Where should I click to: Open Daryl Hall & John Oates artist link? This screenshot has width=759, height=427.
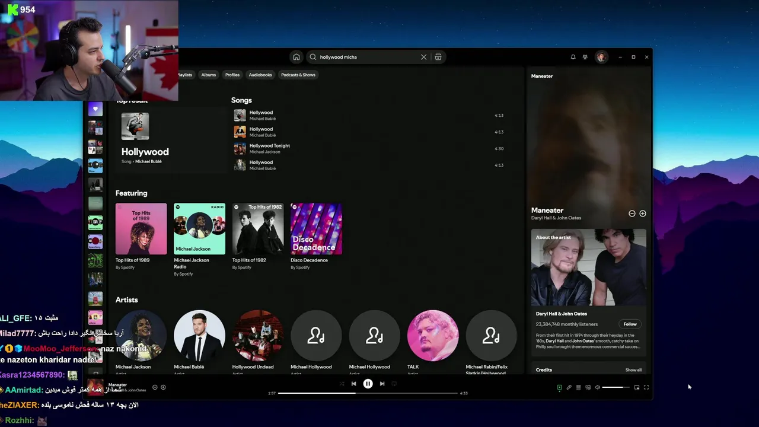556,218
